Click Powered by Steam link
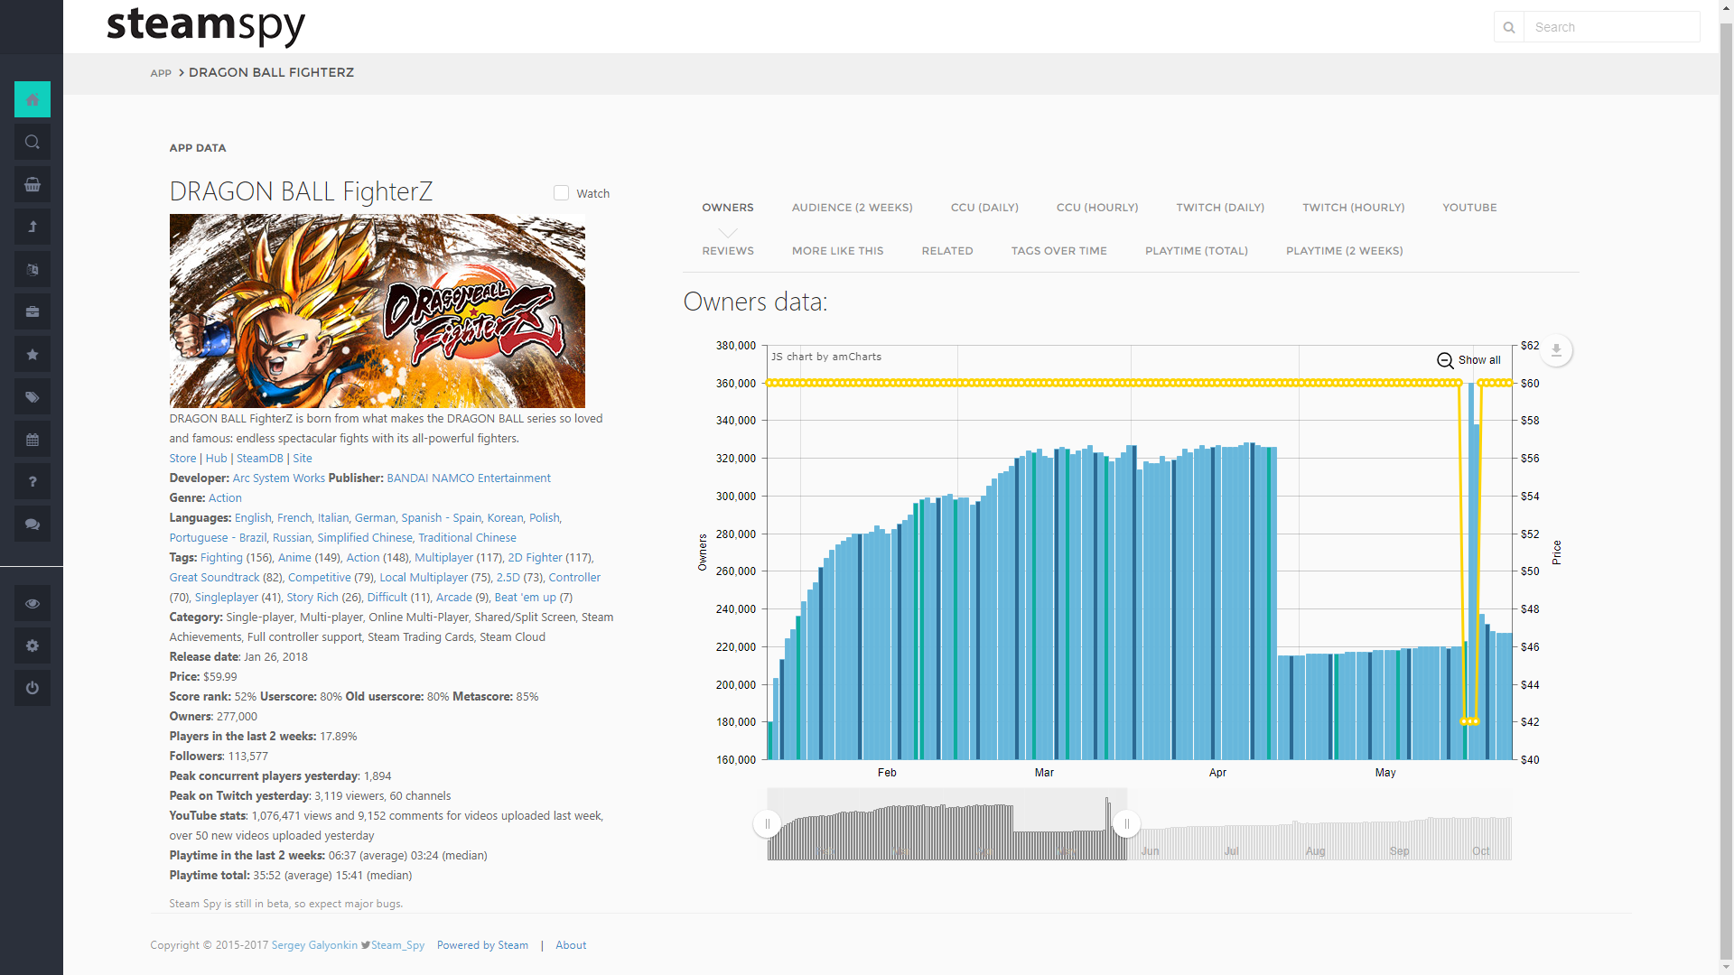The image size is (1734, 975). [x=482, y=945]
